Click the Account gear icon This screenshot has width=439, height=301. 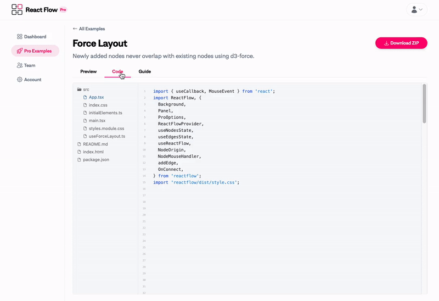[20, 80]
